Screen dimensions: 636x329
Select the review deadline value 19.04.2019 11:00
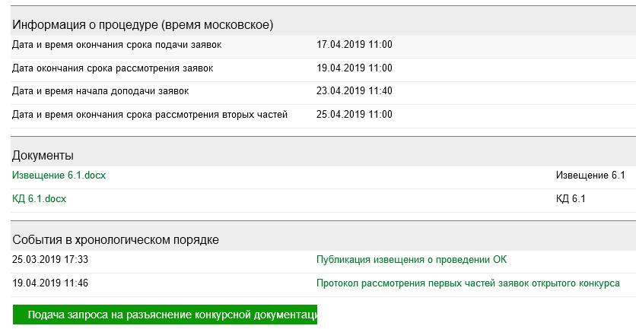[x=354, y=68]
